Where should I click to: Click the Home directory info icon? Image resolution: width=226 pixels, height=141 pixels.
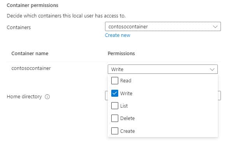pos(47,97)
